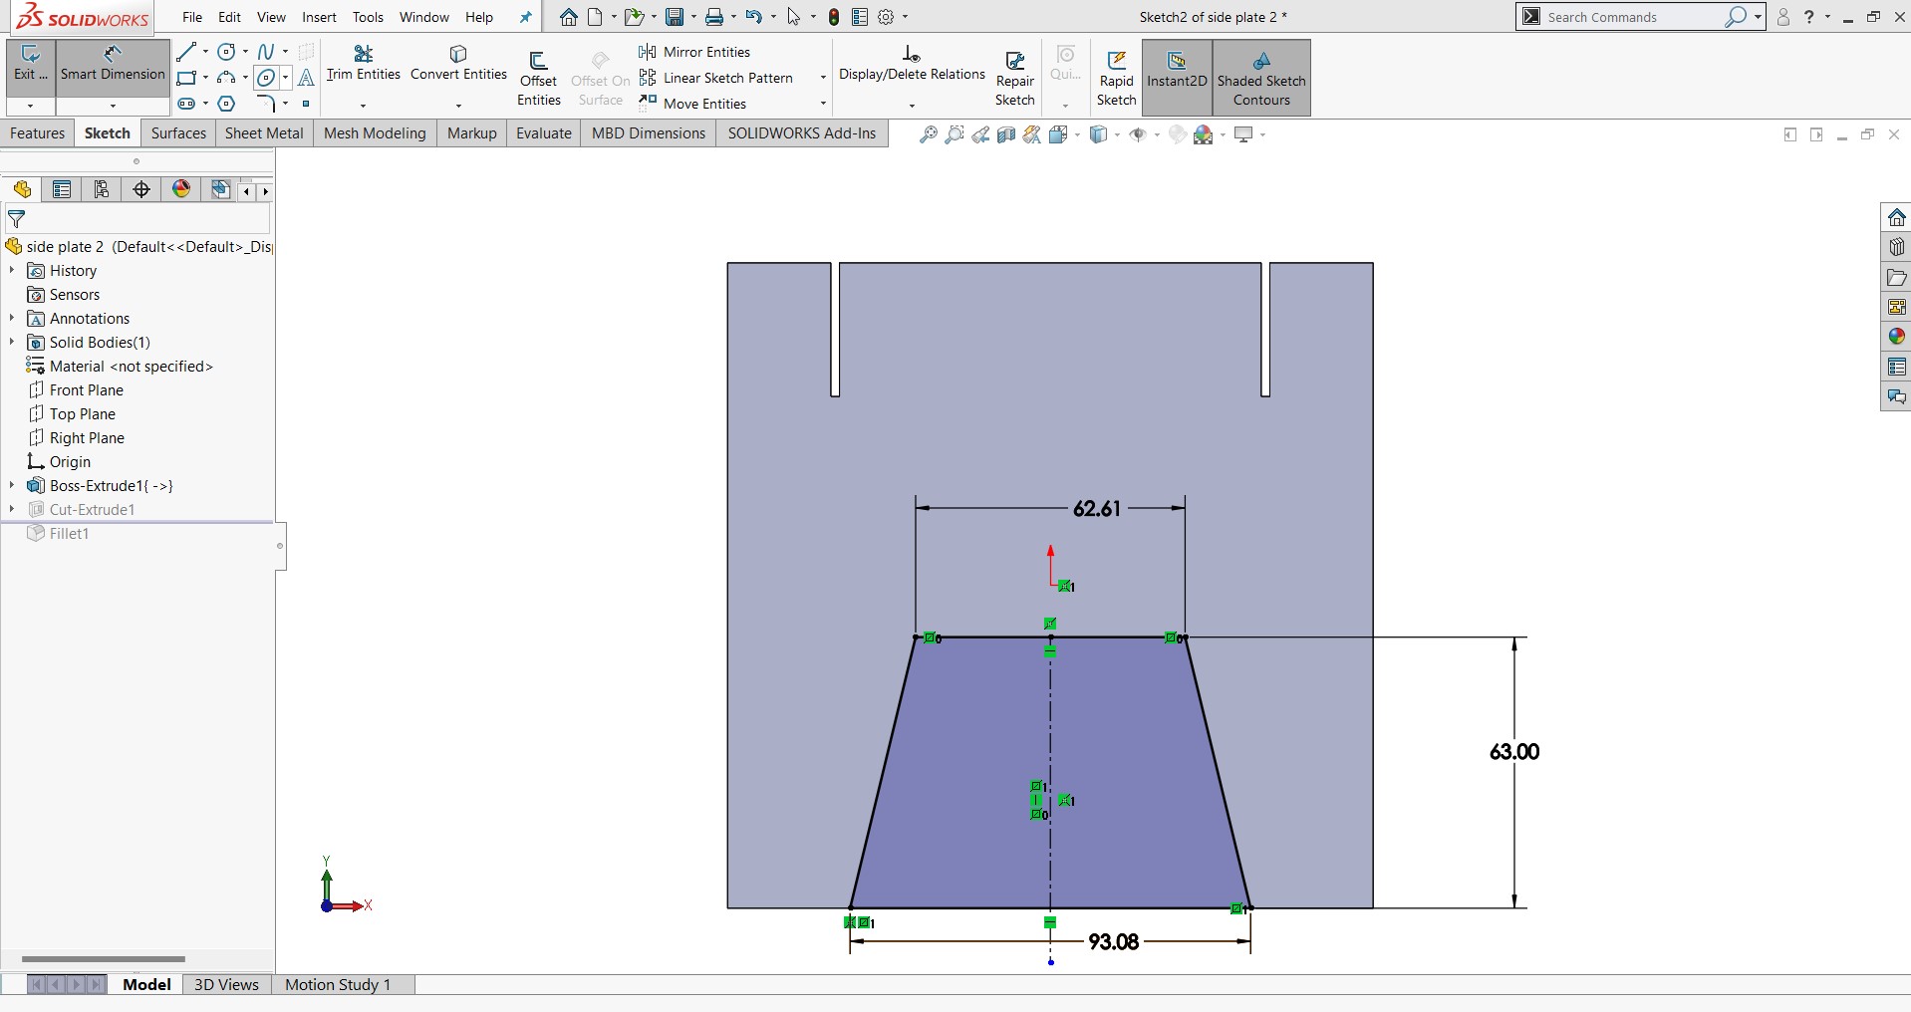Click the Convert Entities tool
This screenshot has width=1911, height=1012.
pyautogui.click(x=458, y=63)
